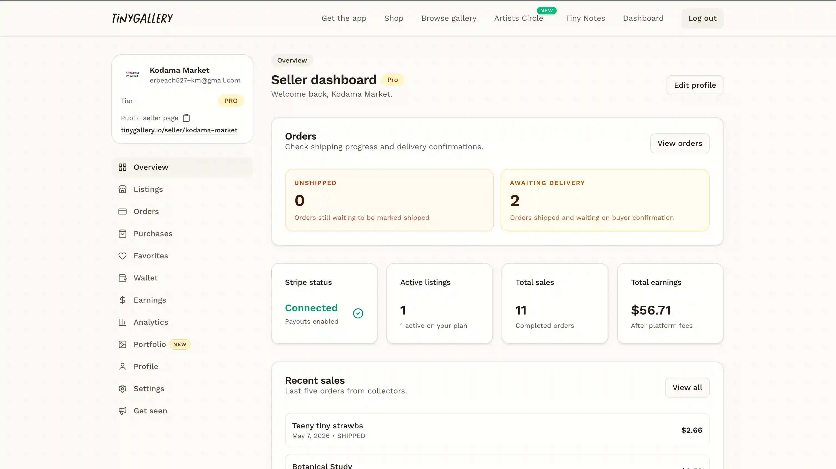The image size is (836, 469).
Task: Click the Unshipped orders card
Action: tap(389, 200)
